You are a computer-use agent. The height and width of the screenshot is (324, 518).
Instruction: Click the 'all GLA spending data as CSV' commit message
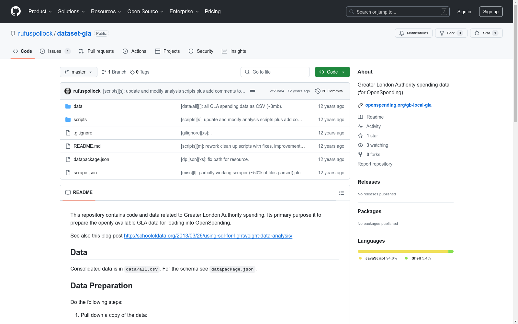(231, 106)
